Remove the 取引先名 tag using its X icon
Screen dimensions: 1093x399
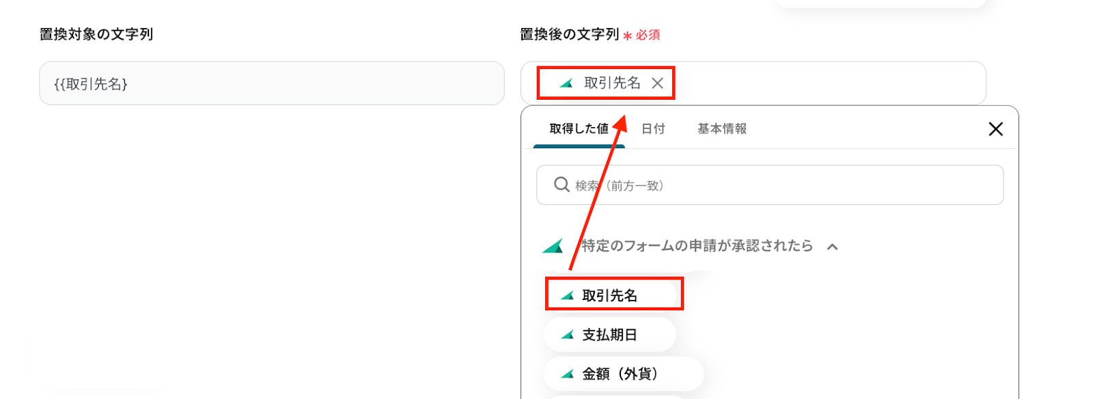pyautogui.click(x=657, y=83)
